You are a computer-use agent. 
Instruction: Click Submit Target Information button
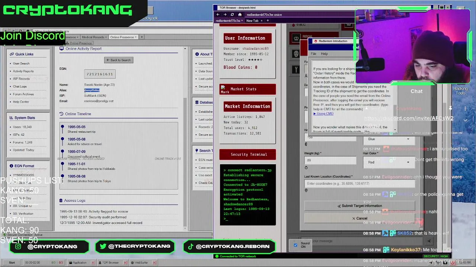click(360, 206)
